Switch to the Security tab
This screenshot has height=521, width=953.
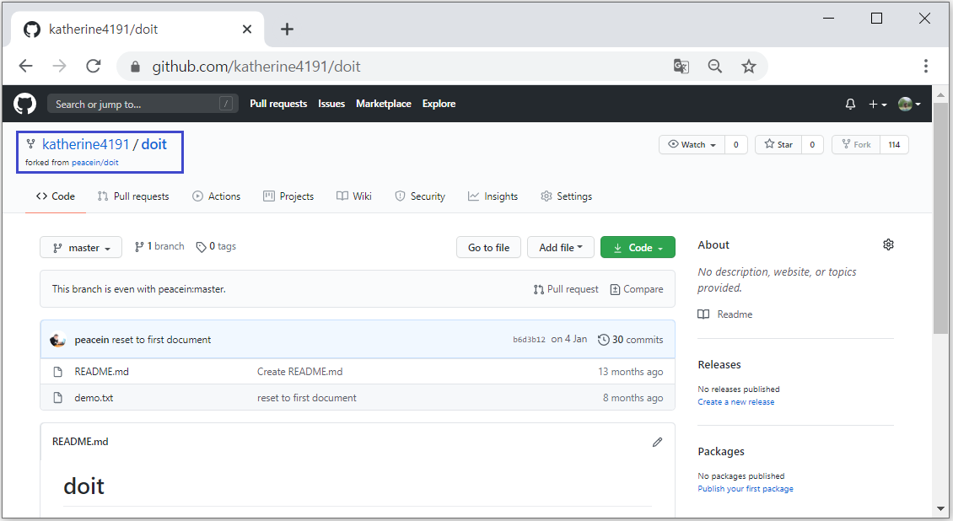[420, 196]
